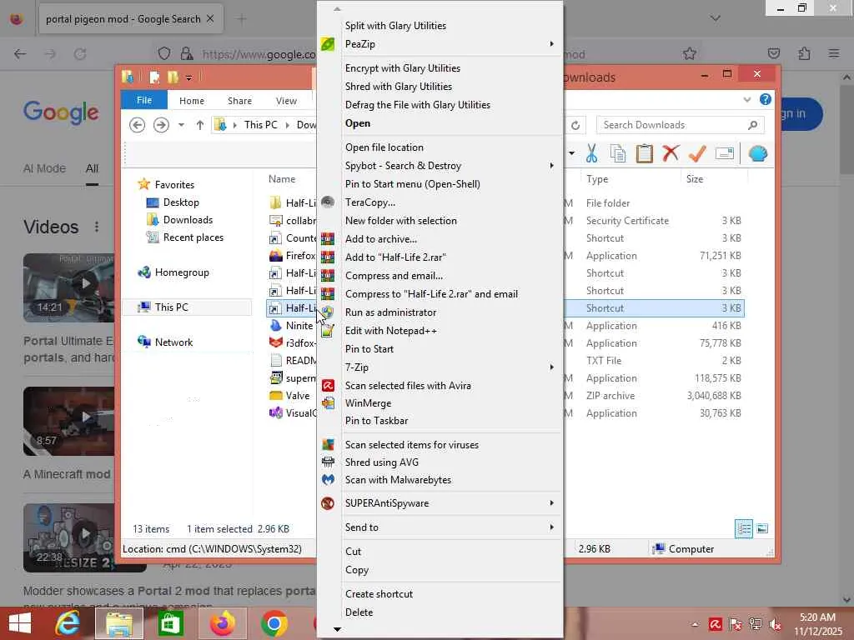
Task: Click the red X Delete toolbar icon
Action: [x=671, y=153]
